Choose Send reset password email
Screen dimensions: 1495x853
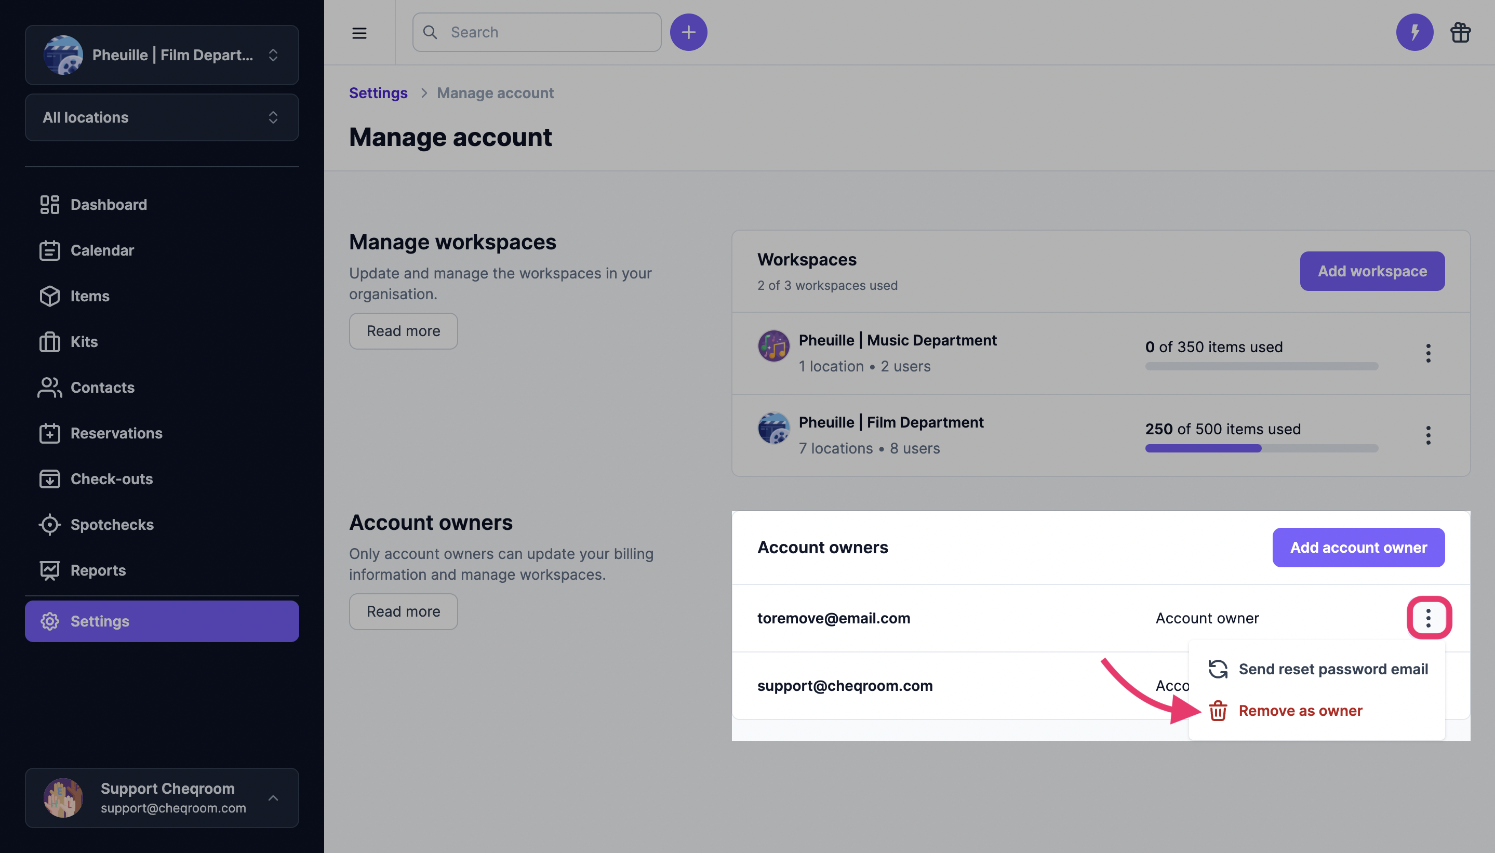[1317, 669]
